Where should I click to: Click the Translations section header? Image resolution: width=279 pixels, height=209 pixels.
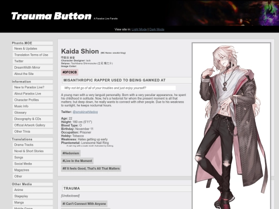coord(32,139)
